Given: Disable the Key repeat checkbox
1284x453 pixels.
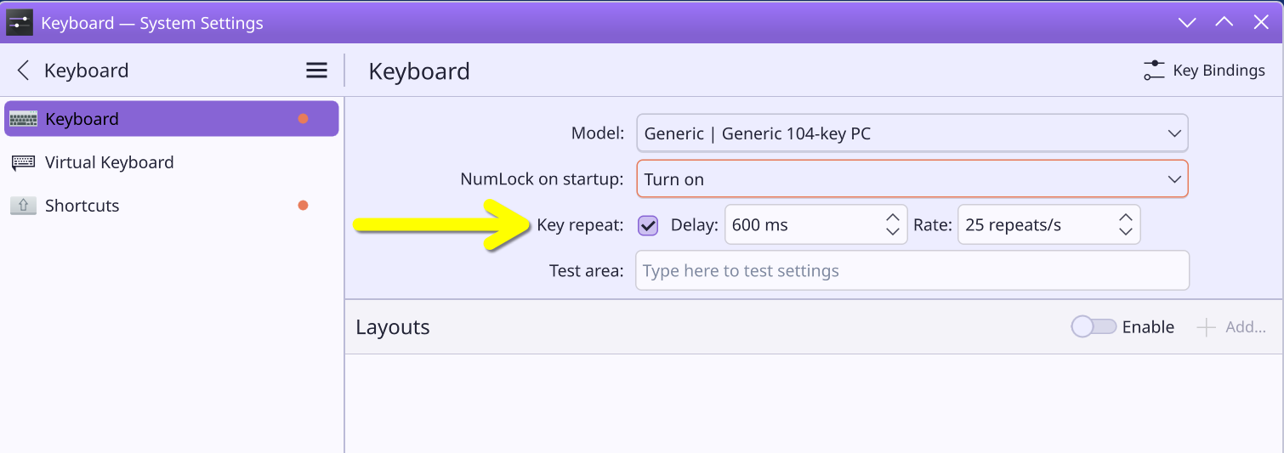Looking at the screenshot, I should pos(648,225).
